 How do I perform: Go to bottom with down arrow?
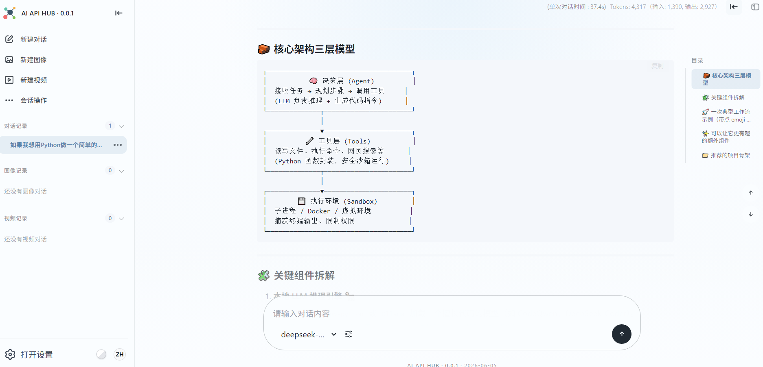[x=751, y=214]
